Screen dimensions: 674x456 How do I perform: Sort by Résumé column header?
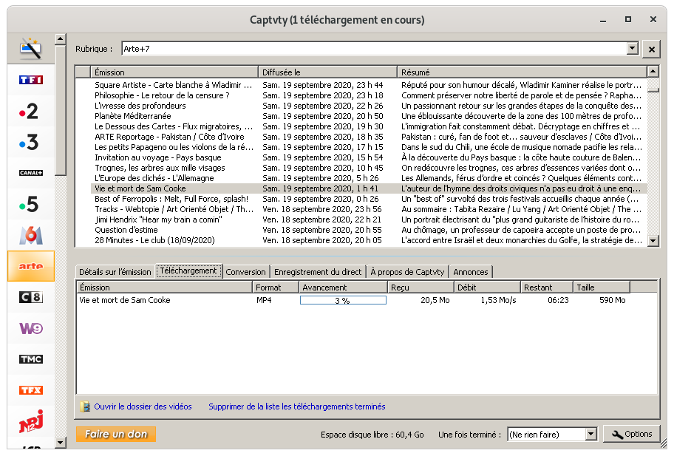tap(522, 72)
